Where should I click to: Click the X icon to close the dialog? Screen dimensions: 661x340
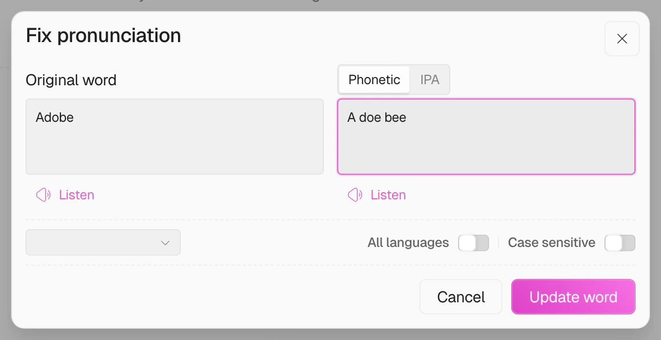pyautogui.click(x=622, y=38)
